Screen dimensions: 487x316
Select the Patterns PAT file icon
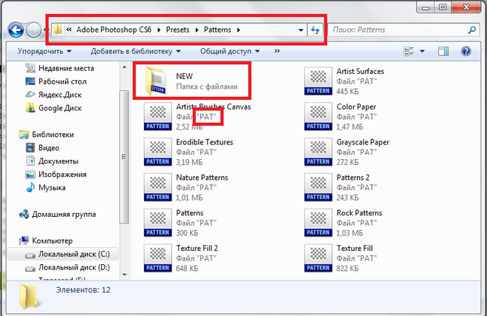158,223
